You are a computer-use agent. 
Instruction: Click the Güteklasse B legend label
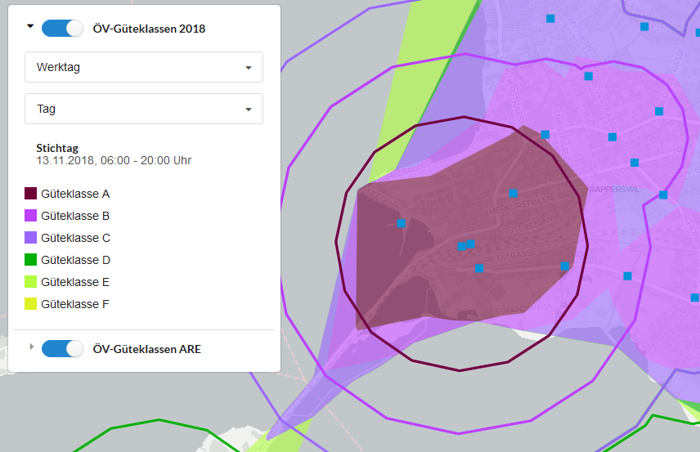[75, 216]
